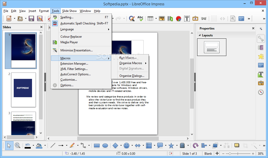Click the fit slide to window icon

[x=217, y=153]
